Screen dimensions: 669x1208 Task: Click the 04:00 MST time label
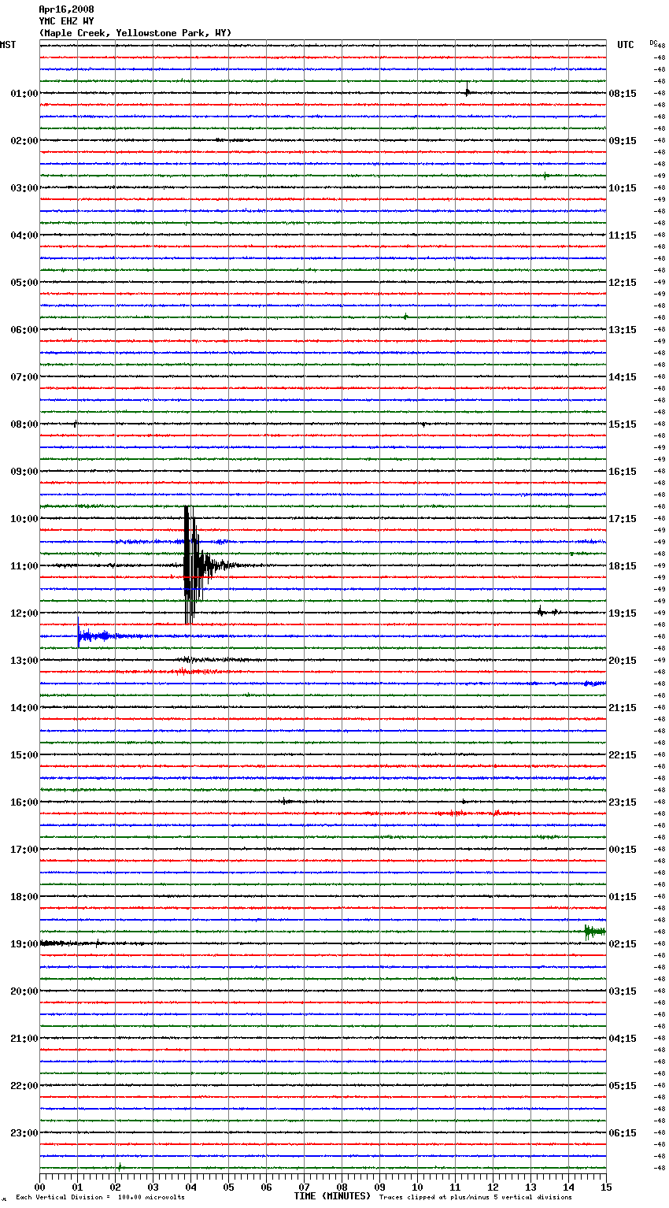coord(24,235)
